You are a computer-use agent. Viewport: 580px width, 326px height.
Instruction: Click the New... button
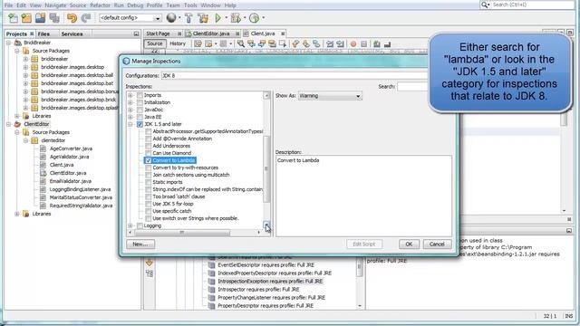point(140,244)
